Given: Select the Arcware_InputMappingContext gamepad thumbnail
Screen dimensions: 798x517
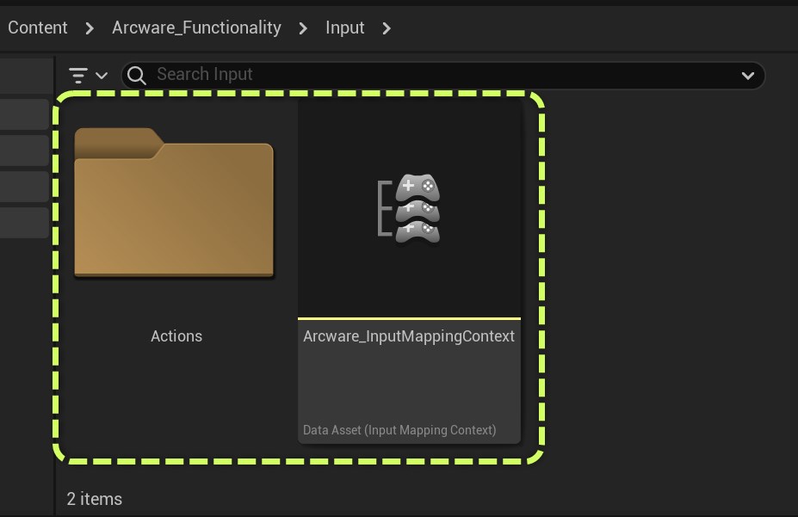Looking at the screenshot, I should [409, 208].
